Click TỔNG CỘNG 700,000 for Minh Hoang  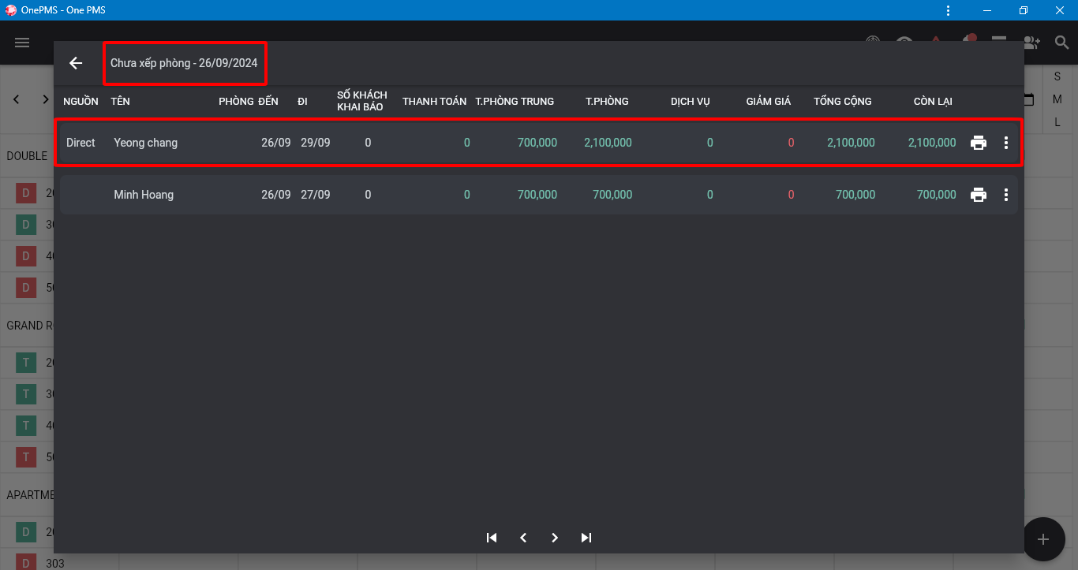(x=855, y=195)
